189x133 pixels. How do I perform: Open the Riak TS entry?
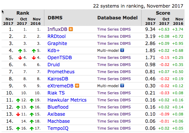pos(56,93)
